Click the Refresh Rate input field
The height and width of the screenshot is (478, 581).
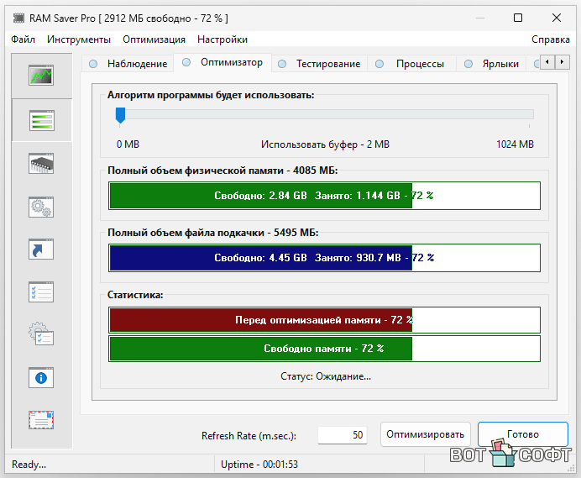click(343, 435)
